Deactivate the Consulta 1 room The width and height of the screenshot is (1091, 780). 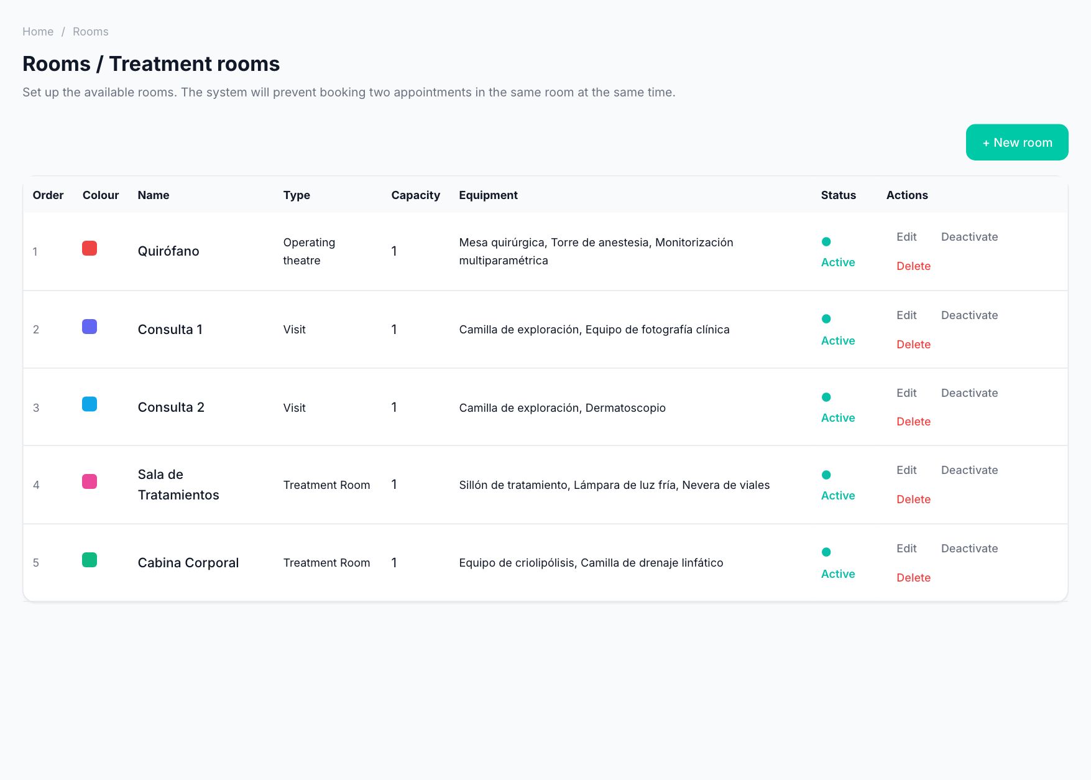(969, 315)
